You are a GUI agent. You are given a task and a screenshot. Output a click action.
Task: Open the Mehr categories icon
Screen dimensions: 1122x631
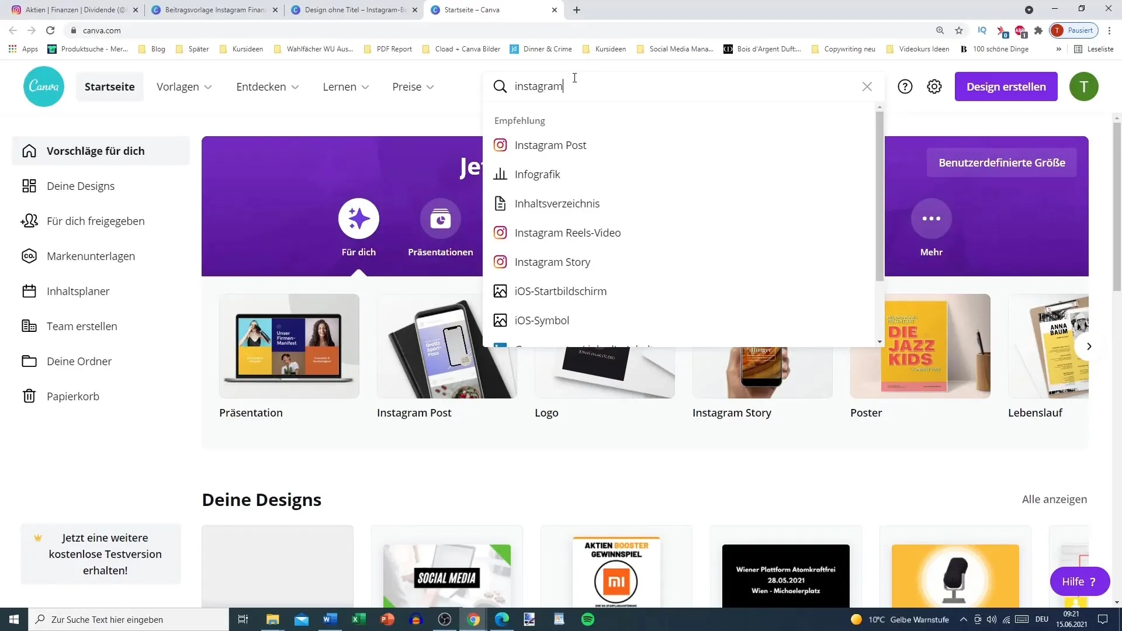pos(931,219)
